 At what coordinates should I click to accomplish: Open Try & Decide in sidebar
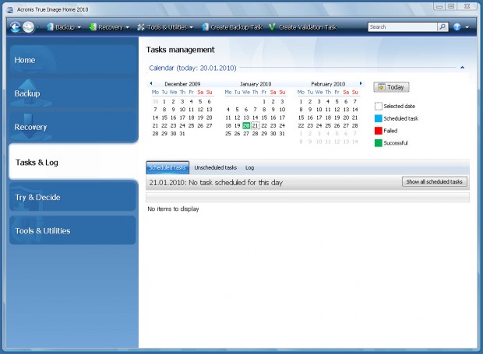tap(72, 197)
